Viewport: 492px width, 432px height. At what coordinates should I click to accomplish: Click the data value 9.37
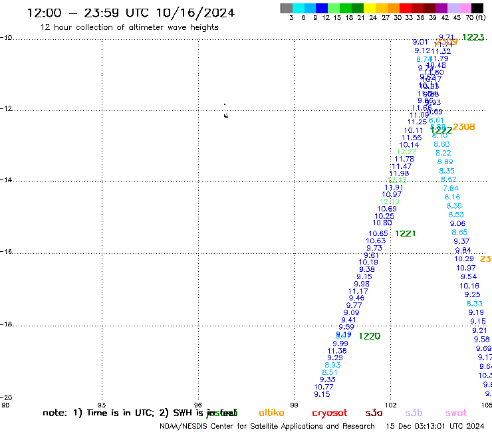(461, 241)
